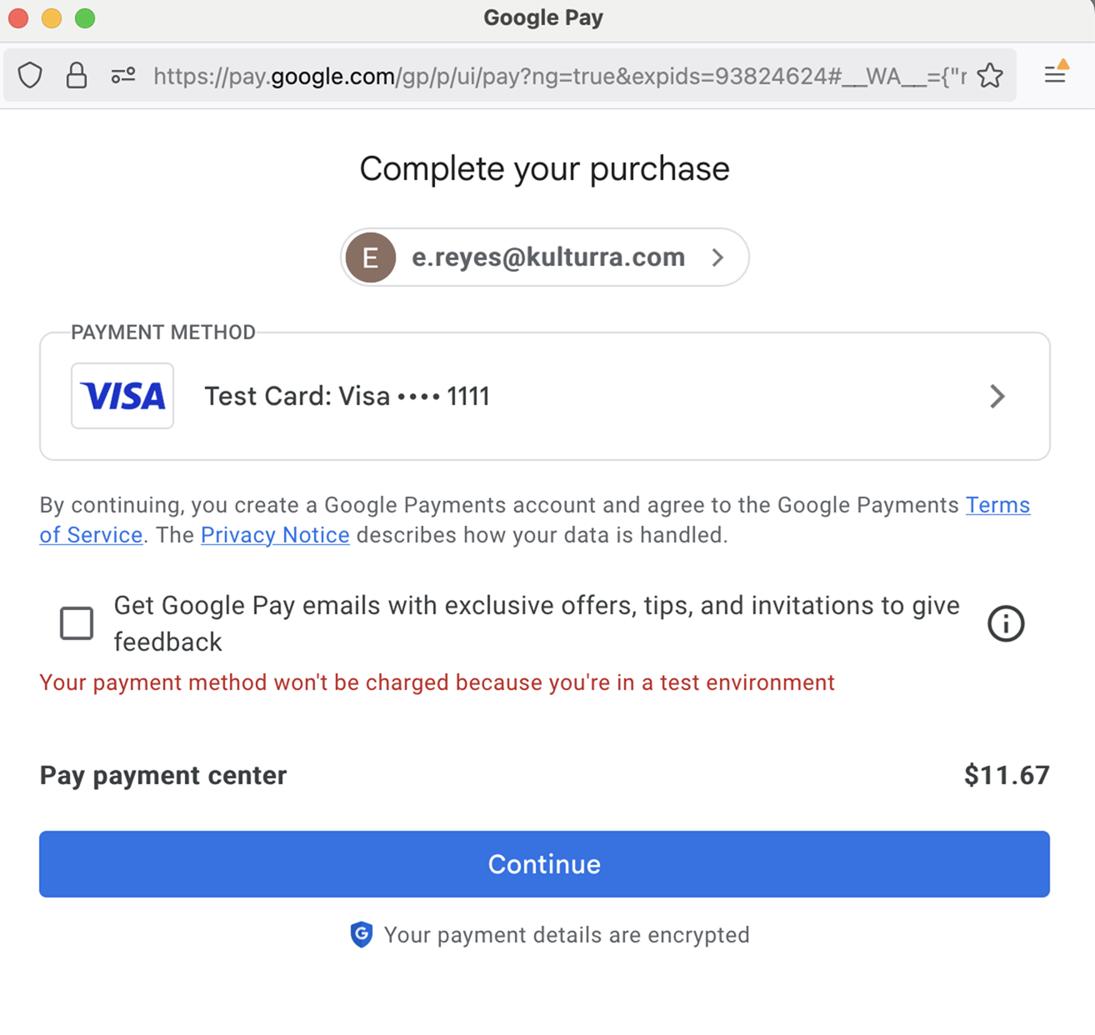This screenshot has width=1095, height=1035.
Task: Show info about Google Pay emails
Action: tap(1006, 623)
